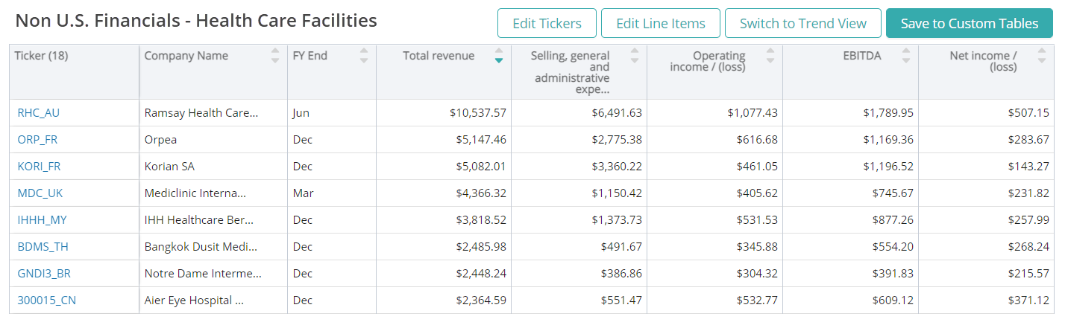Viewport: 1065px width, 328px height.
Task: Sort by Company Name column icon
Action: coord(275,56)
